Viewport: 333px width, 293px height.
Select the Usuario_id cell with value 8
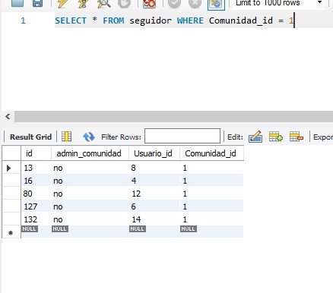click(x=154, y=168)
